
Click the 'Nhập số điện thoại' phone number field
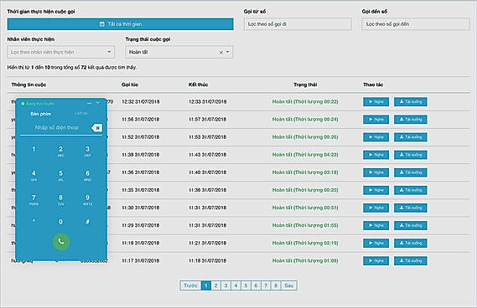click(x=56, y=127)
